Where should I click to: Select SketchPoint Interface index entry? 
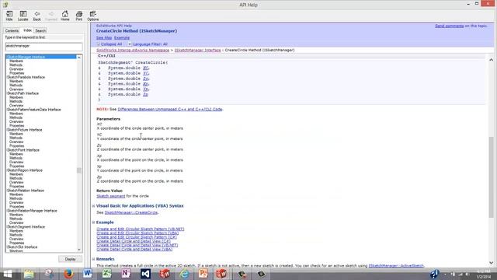coord(23,150)
